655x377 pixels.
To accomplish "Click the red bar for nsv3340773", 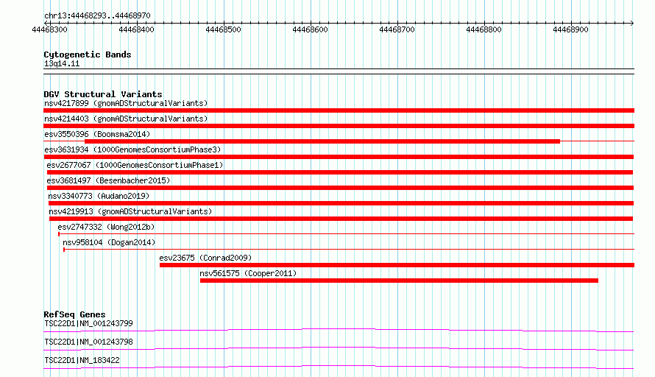I will (341, 203).
